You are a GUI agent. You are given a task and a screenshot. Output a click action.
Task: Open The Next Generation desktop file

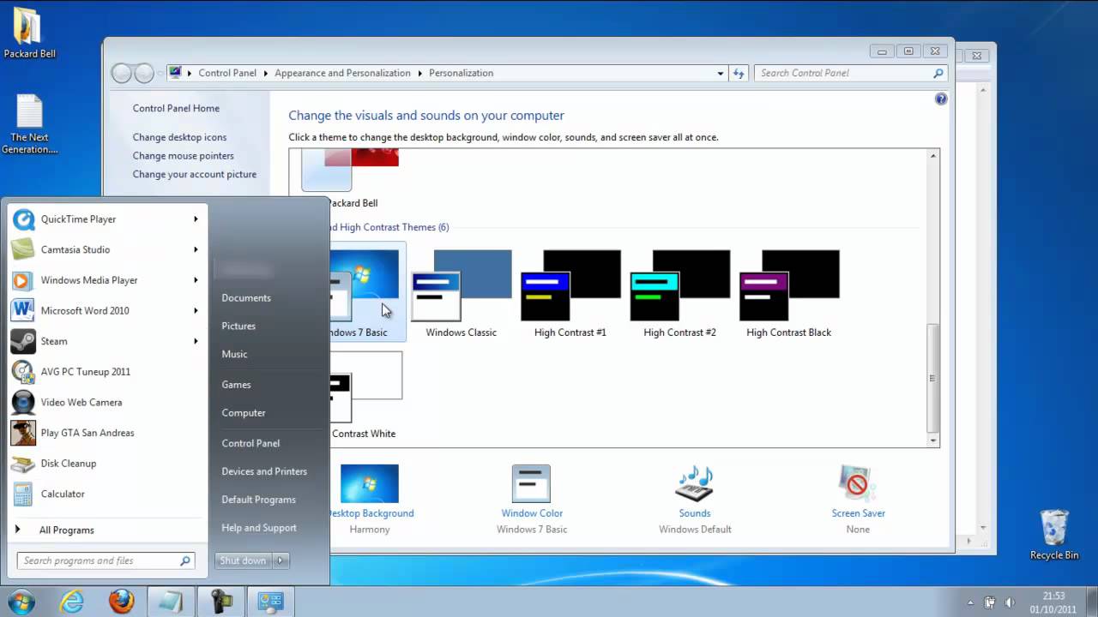click(29, 124)
